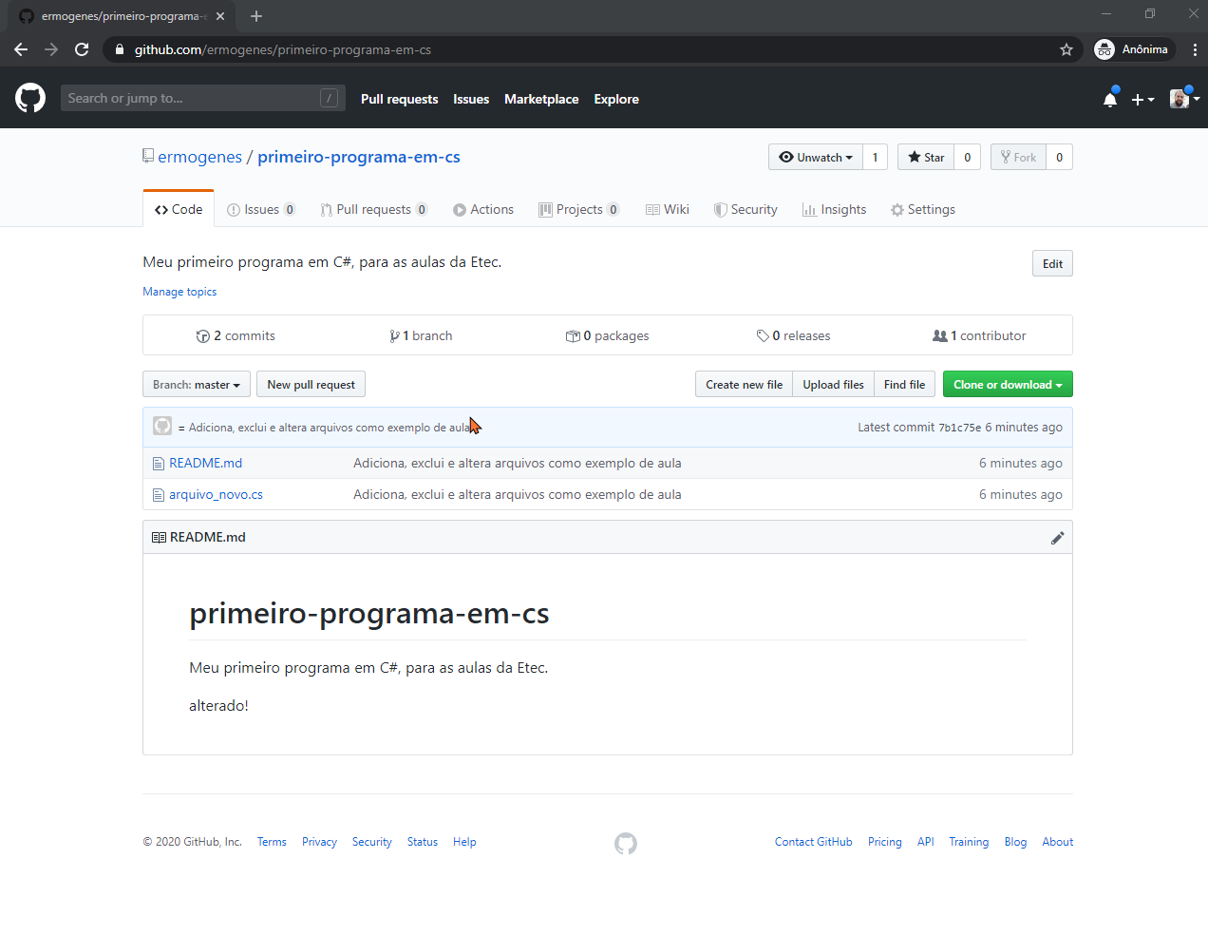View the 1 contributor list
The height and width of the screenshot is (935, 1208).
click(x=979, y=335)
